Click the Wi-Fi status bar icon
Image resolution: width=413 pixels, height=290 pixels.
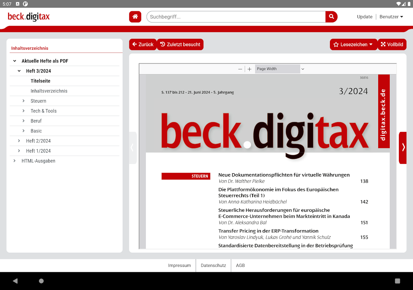[398, 4]
